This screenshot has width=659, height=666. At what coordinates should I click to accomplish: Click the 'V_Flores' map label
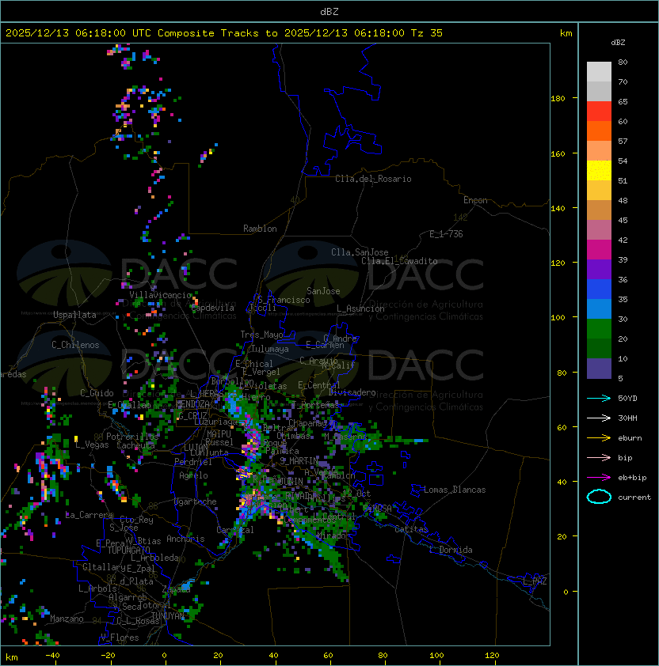pos(120,638)
